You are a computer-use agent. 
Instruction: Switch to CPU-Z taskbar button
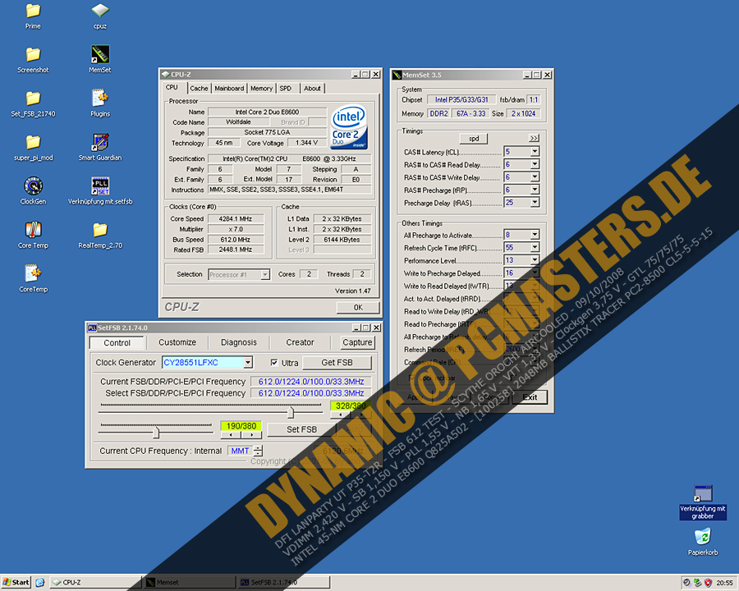pyautogui.click(x=96, y=583)
